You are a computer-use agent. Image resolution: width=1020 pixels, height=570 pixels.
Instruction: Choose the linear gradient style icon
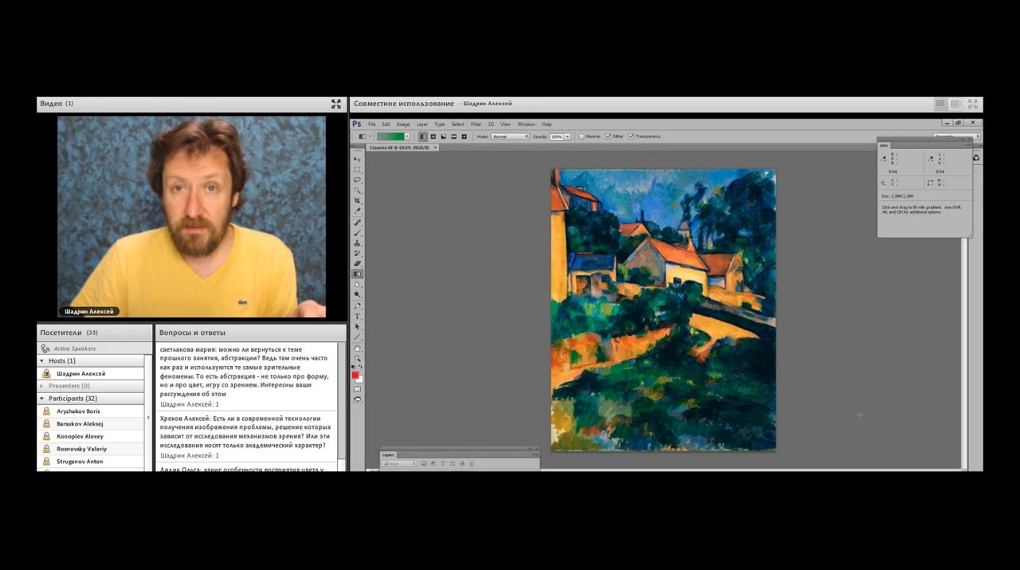coord(423,136)
